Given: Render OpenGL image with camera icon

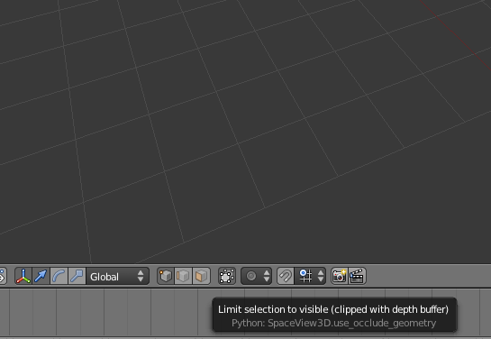Looking at the screenshot, I should point(340,276).
